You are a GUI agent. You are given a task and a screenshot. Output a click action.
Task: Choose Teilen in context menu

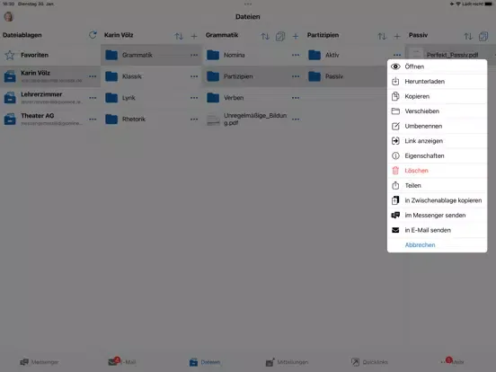(x=438, y=186)
